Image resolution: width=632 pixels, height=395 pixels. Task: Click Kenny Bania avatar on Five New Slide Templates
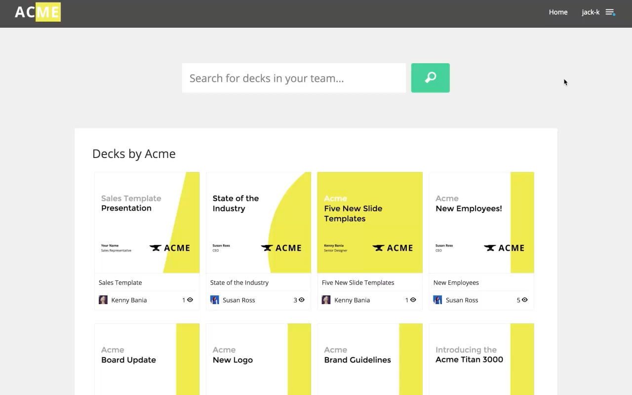pyautogui.click(x=326, y=300)
